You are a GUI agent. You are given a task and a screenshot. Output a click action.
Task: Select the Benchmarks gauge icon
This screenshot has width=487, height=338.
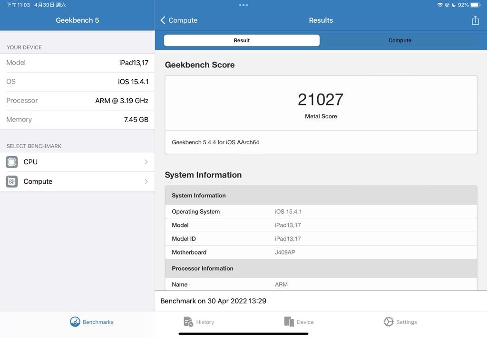coord(75,322)
